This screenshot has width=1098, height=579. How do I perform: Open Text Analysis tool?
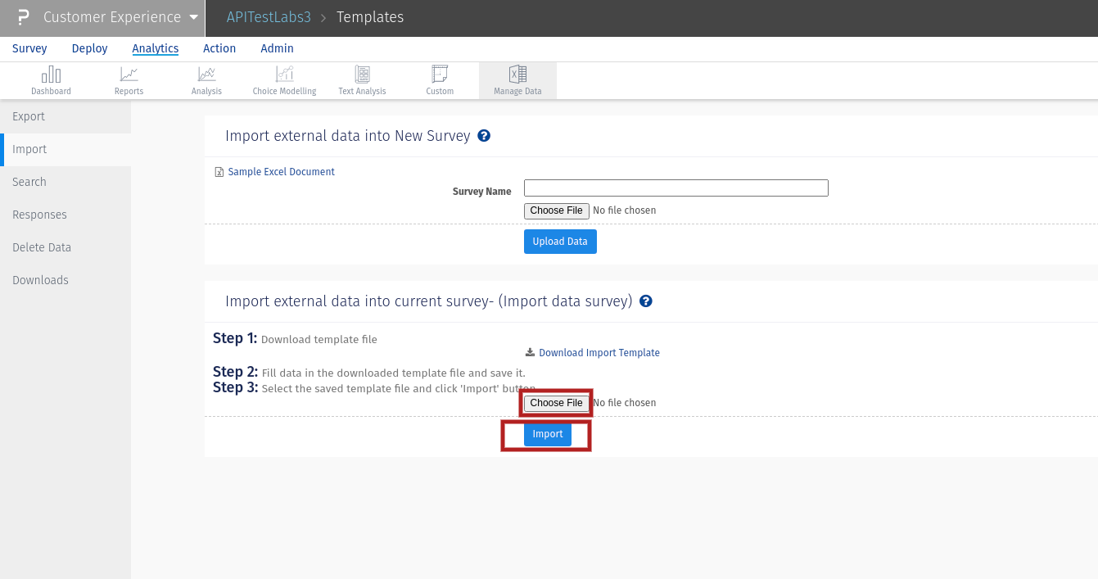(x=362, y=75)
